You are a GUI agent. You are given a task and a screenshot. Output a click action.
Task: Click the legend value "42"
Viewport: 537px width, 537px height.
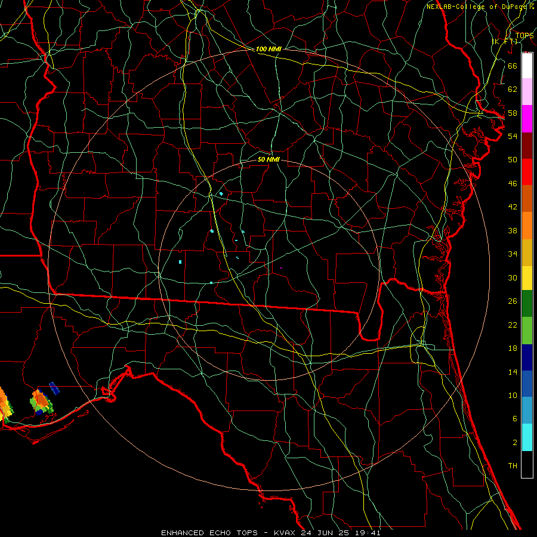pyautogui.click(x=513, y=207)
